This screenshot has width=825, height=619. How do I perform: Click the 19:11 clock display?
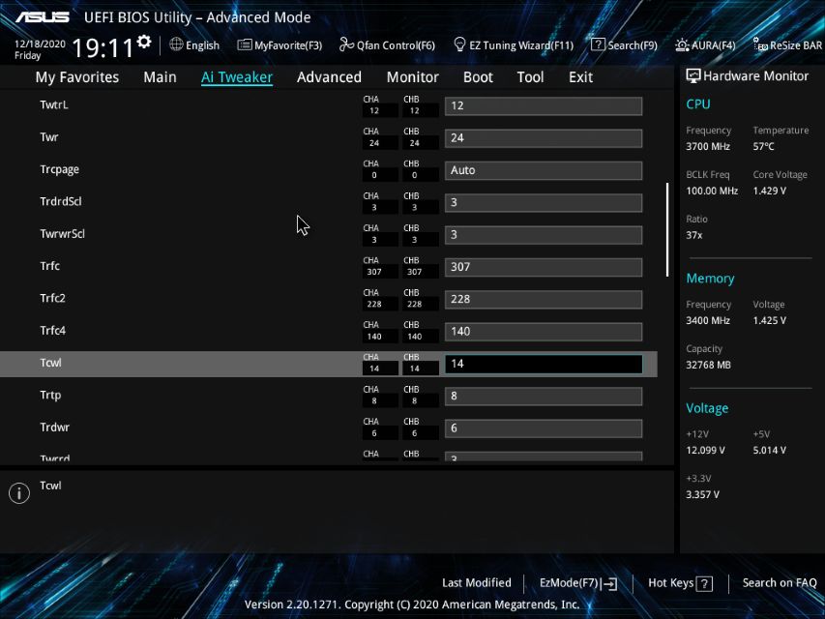click(103, 48)
